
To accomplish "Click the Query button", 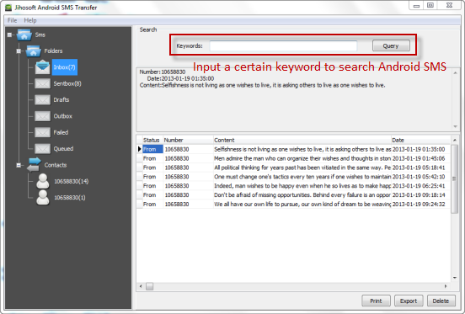I will [x=391, y=46].
